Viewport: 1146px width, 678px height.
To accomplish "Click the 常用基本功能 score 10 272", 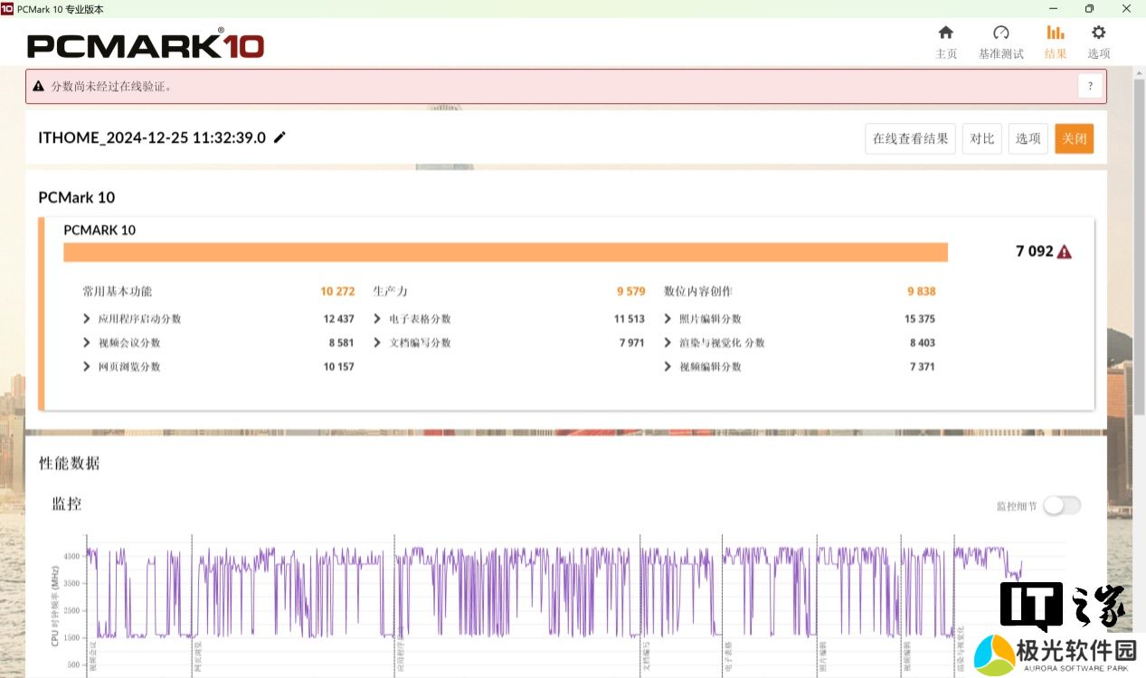I will click(337, 291).
